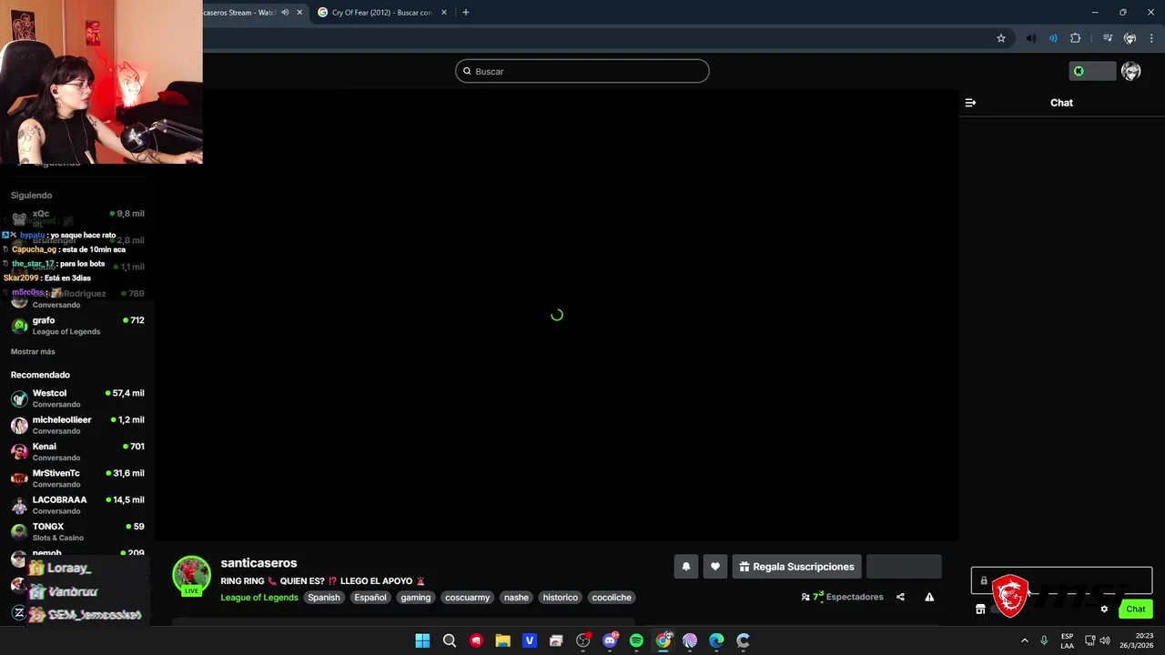Collapse the chat panel with arrow icon
The height and width of the screenshot is (655, 1165).
970,103
